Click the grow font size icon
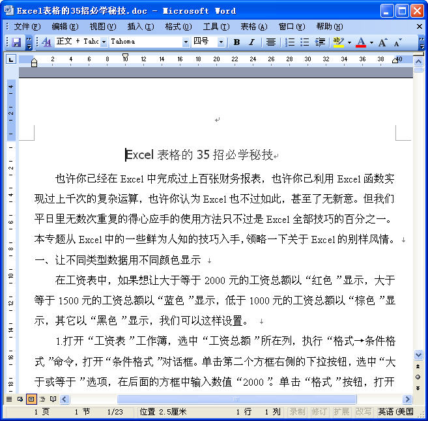 pos(382,42)
